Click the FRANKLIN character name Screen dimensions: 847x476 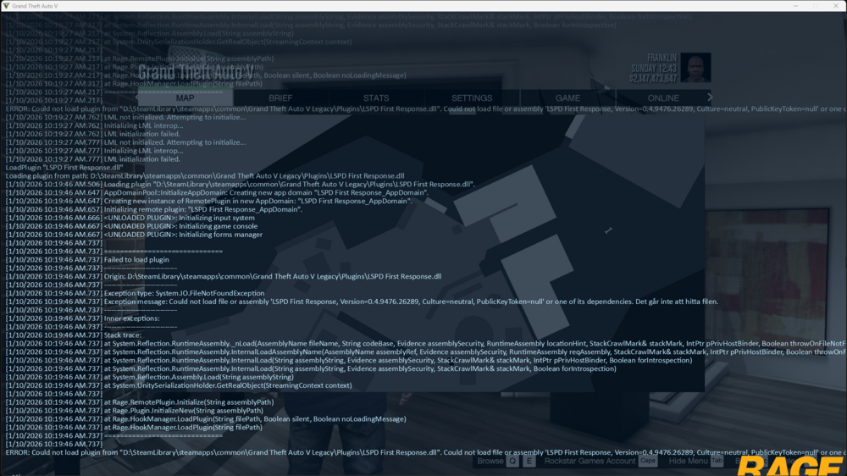pos(662,58)
